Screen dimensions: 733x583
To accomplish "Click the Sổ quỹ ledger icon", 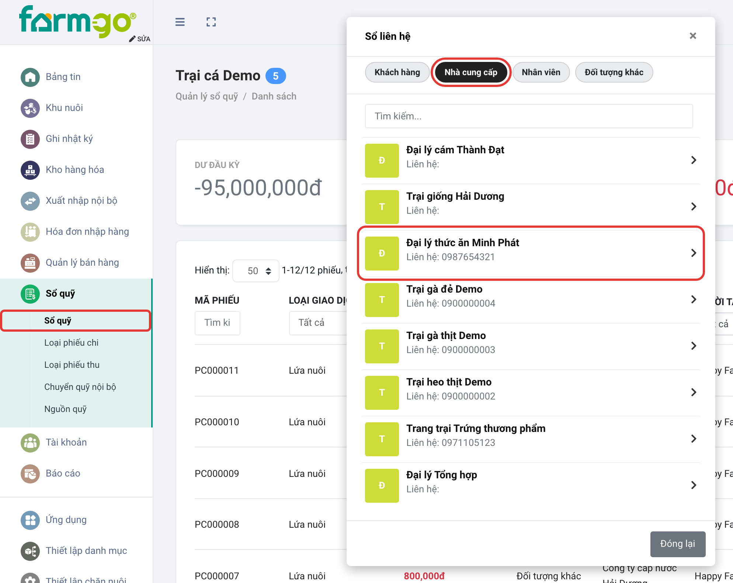I will (x=30, y=294).
